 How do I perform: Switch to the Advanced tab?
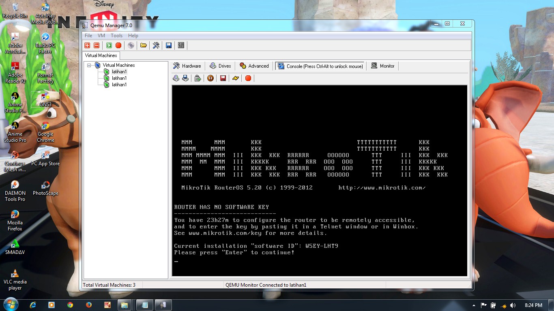click(254, 66)
